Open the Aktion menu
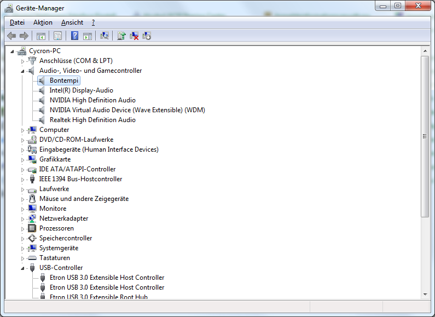The image size is (435, 317). coord(43,22)
